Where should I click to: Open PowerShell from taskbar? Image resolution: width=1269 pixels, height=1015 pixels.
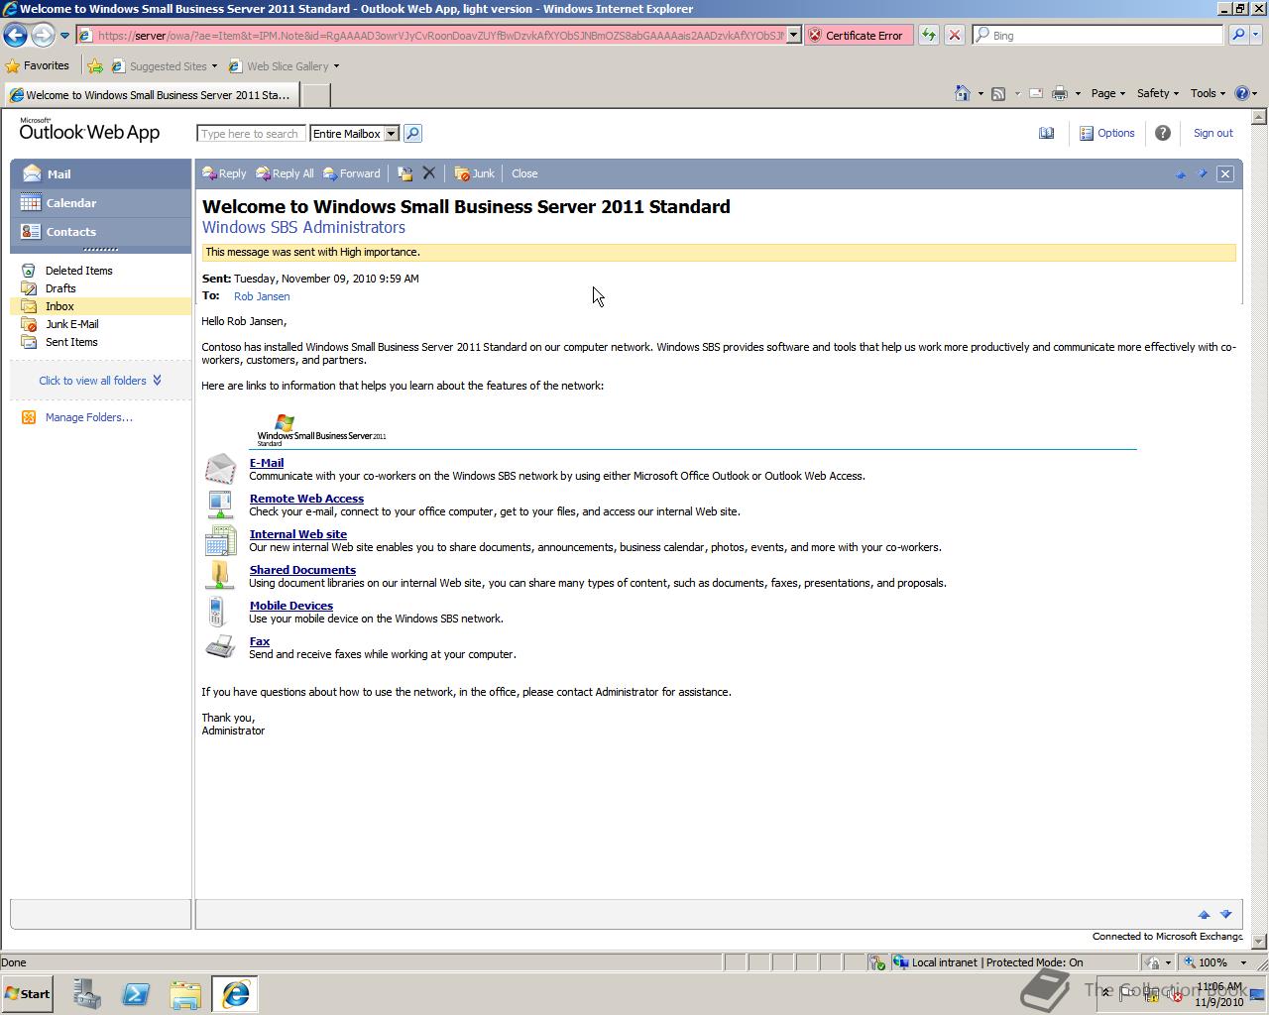[x=136, y=994]
